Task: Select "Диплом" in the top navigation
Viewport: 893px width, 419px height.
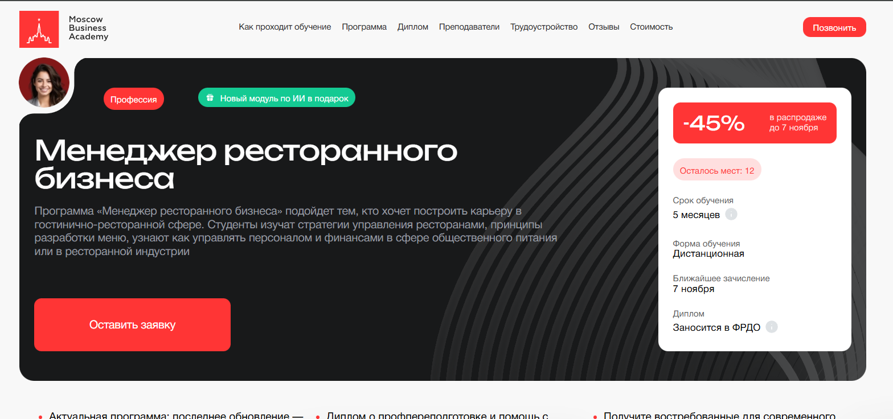Action: pyautogui.click(x=413, y=27)
